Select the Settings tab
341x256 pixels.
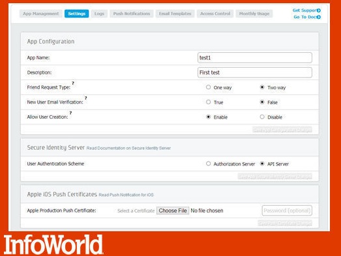[x=76, y=14]
